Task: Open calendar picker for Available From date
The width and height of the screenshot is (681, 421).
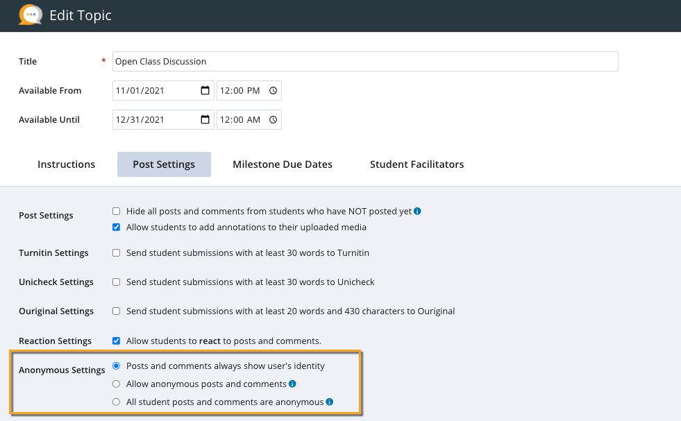Action: click(x=205, y=91)
